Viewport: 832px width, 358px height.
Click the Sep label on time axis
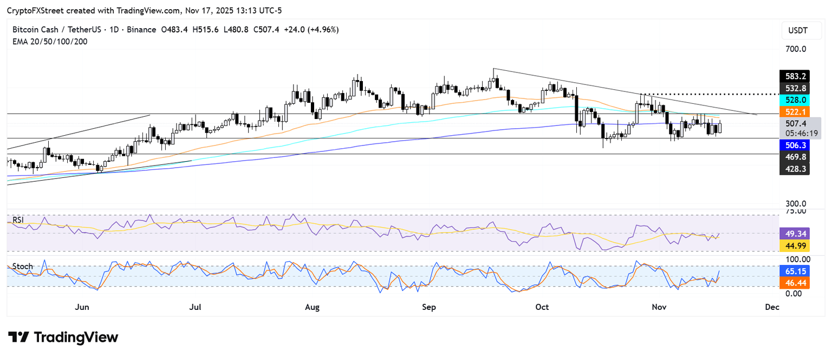(x=428, y=307)
